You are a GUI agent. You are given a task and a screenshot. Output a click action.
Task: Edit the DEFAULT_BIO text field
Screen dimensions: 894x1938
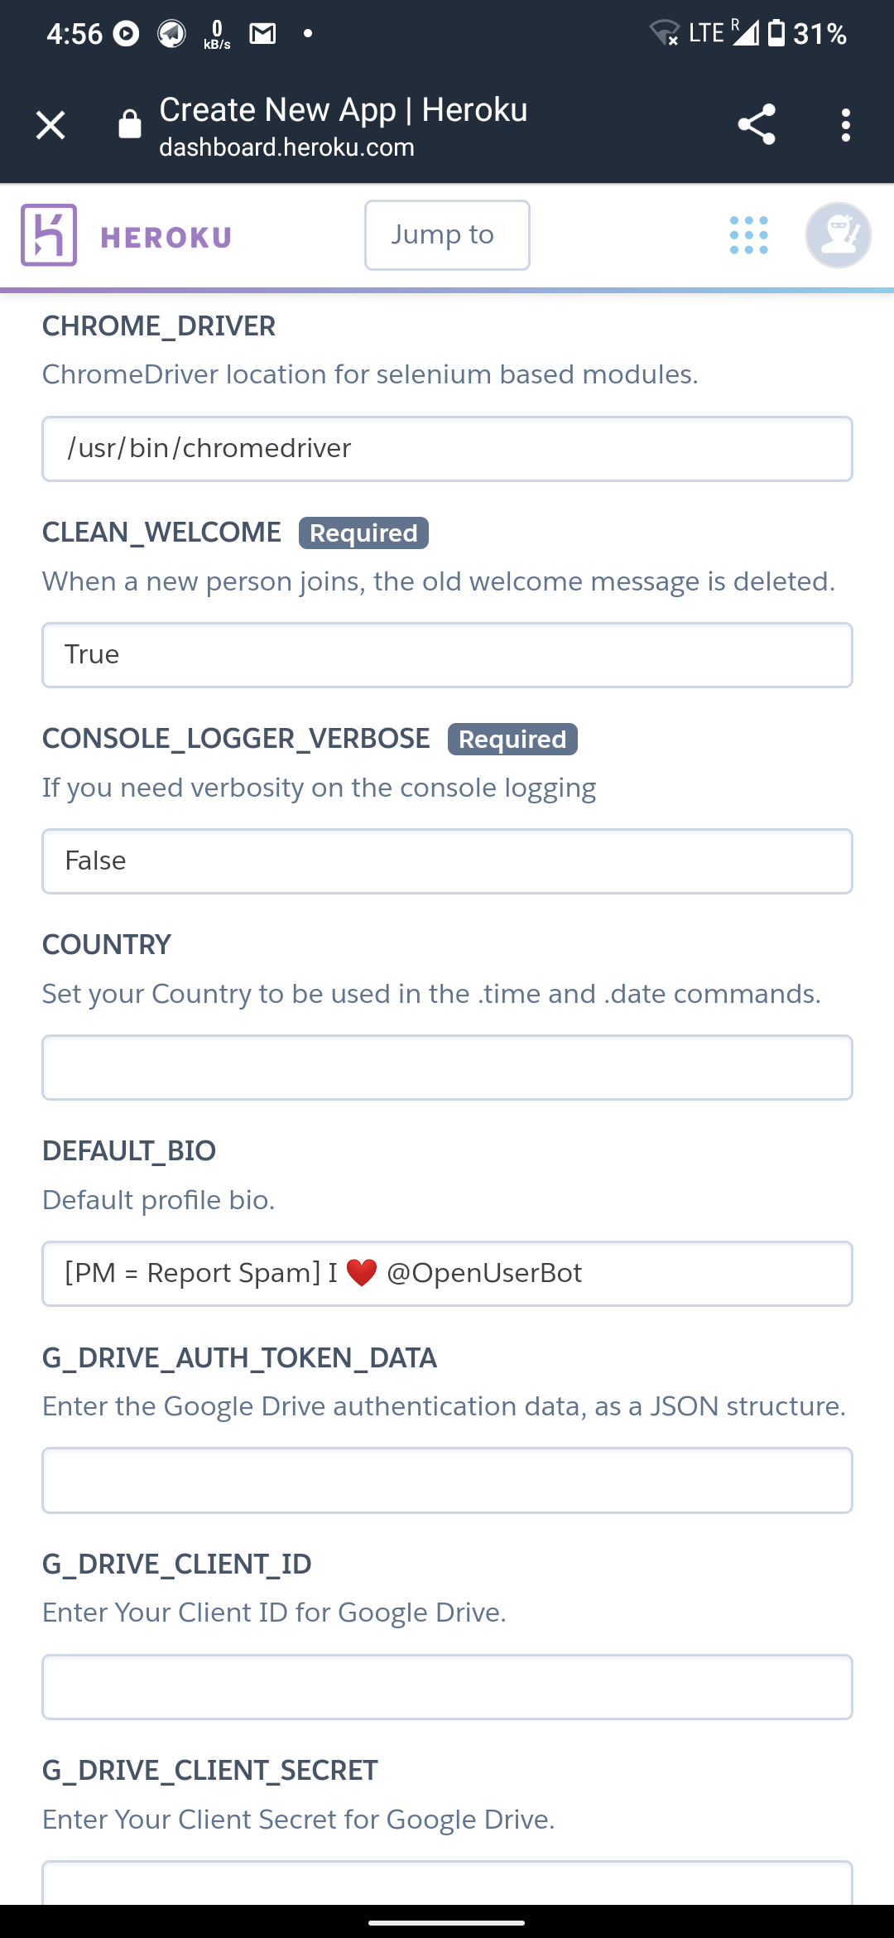pyautogui.click(x=447, y=1274)
